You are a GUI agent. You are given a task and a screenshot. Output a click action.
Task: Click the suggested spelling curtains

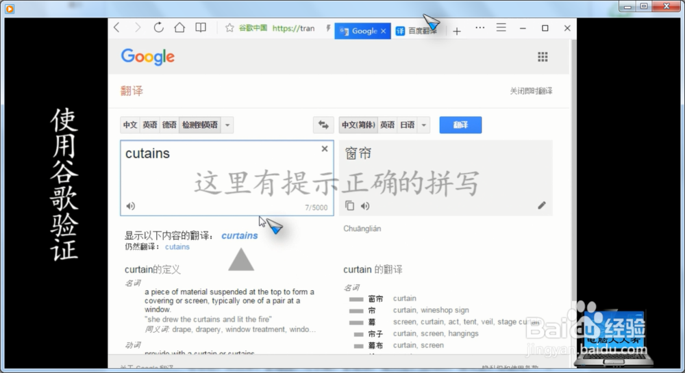[x=239, y=235]
